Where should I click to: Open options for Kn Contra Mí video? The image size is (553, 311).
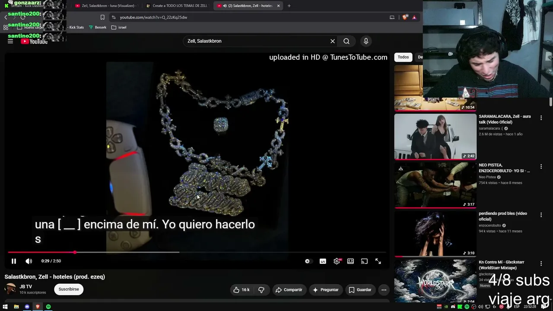point(541,263)
